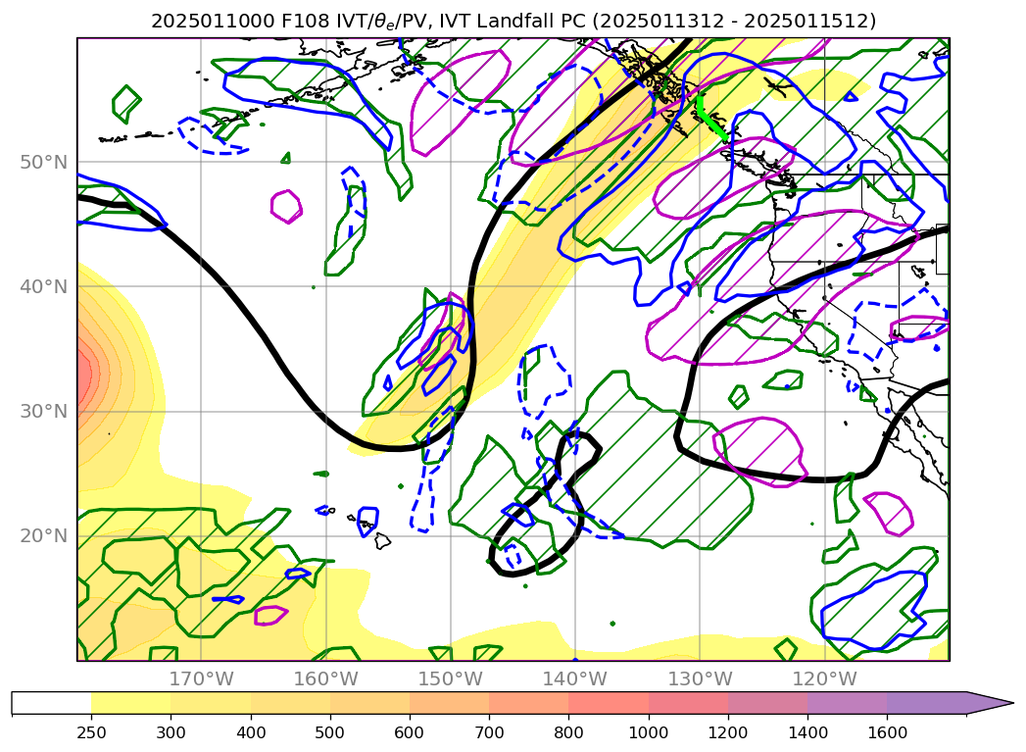1026x752 pixels.
Task: Click the 600 colorbar tick label
Action: 410,732
